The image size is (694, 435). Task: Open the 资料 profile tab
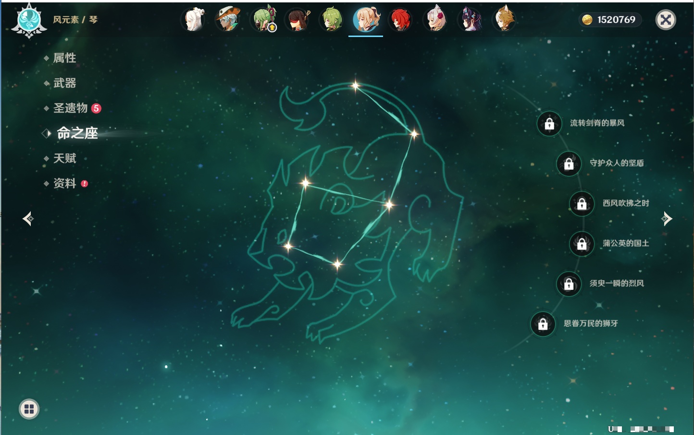[x=64, y=183]
